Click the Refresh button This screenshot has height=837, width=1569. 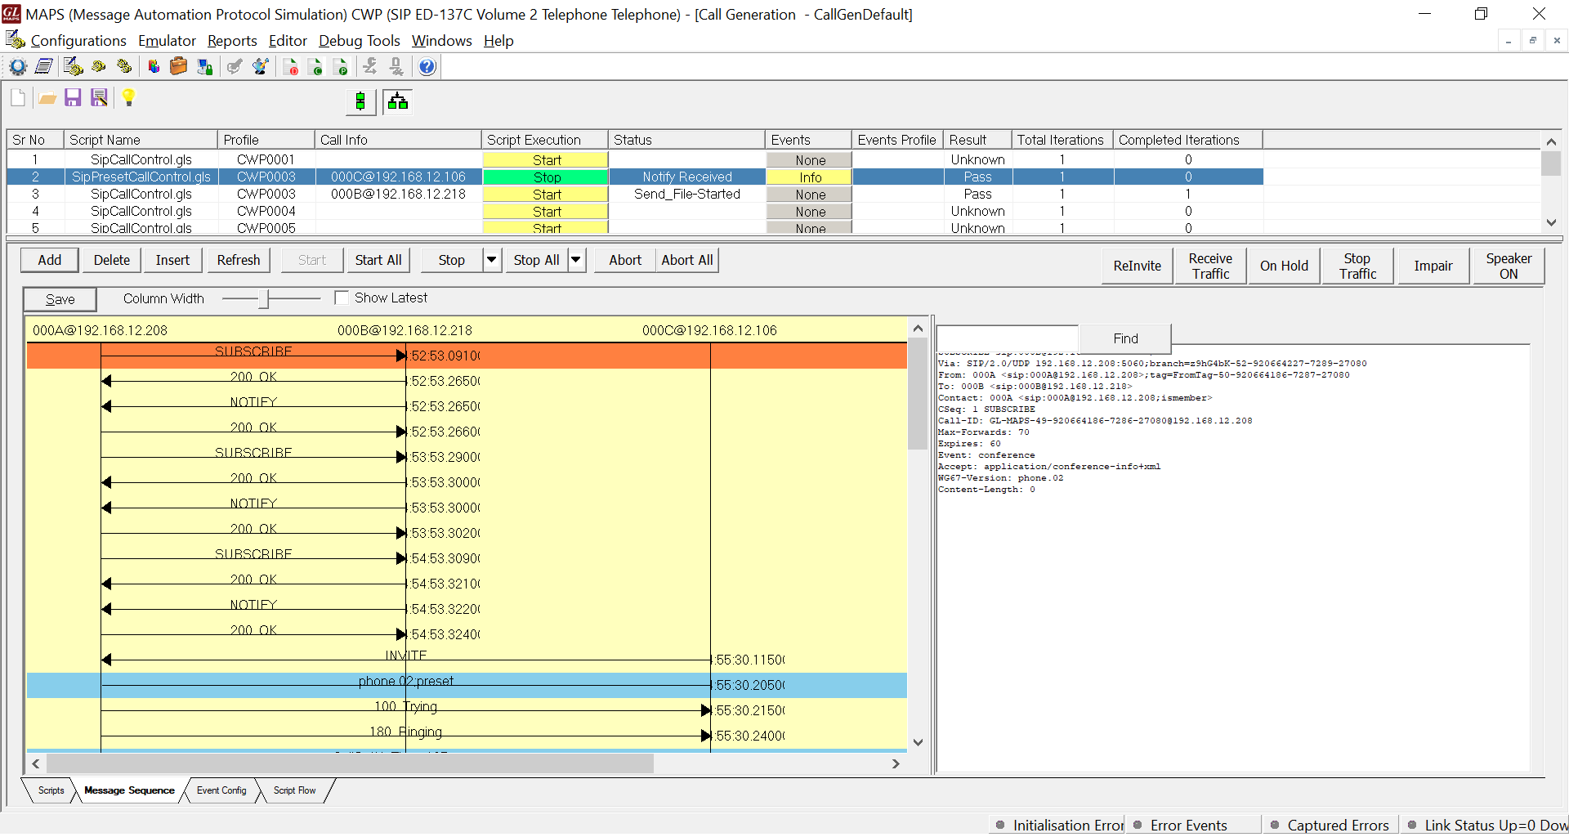pos(239,260)
